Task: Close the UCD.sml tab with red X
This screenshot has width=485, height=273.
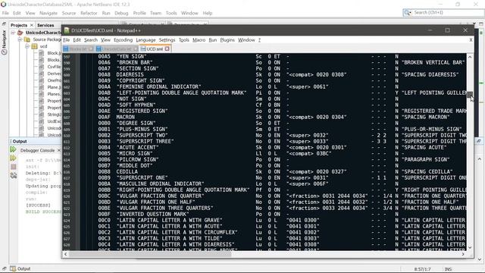Action: click(167, 49)
